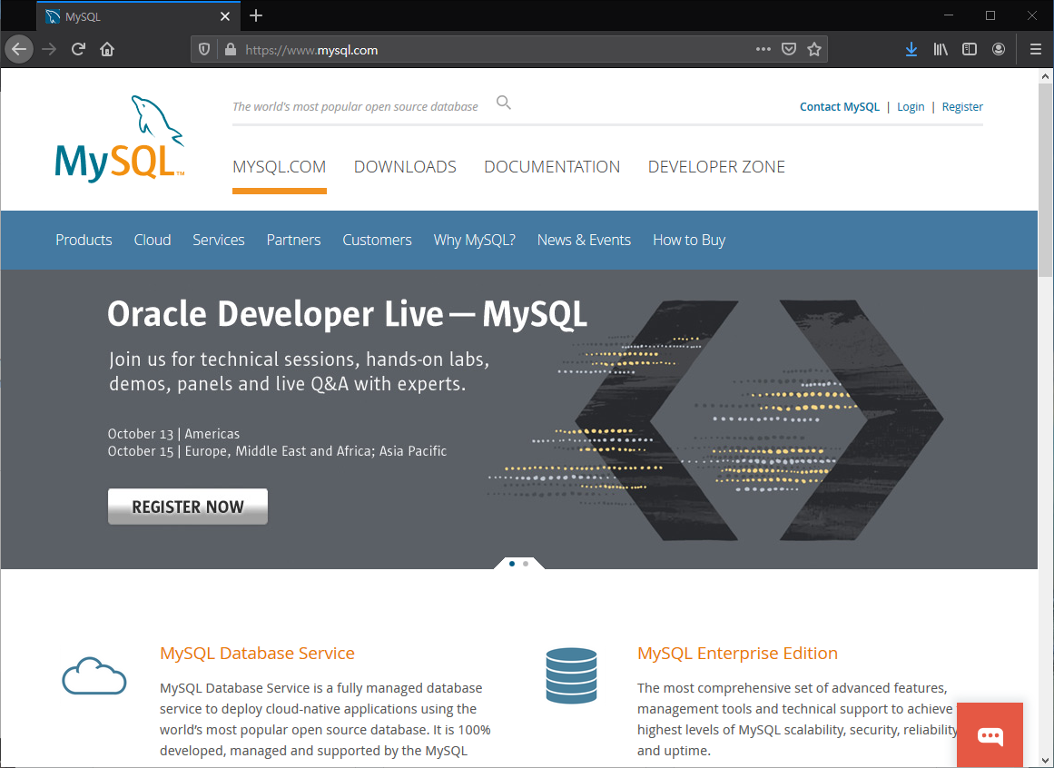Open the Products menu item
Screen dimensions: 1054x768
pyautogui.click(x=84, y=240)
